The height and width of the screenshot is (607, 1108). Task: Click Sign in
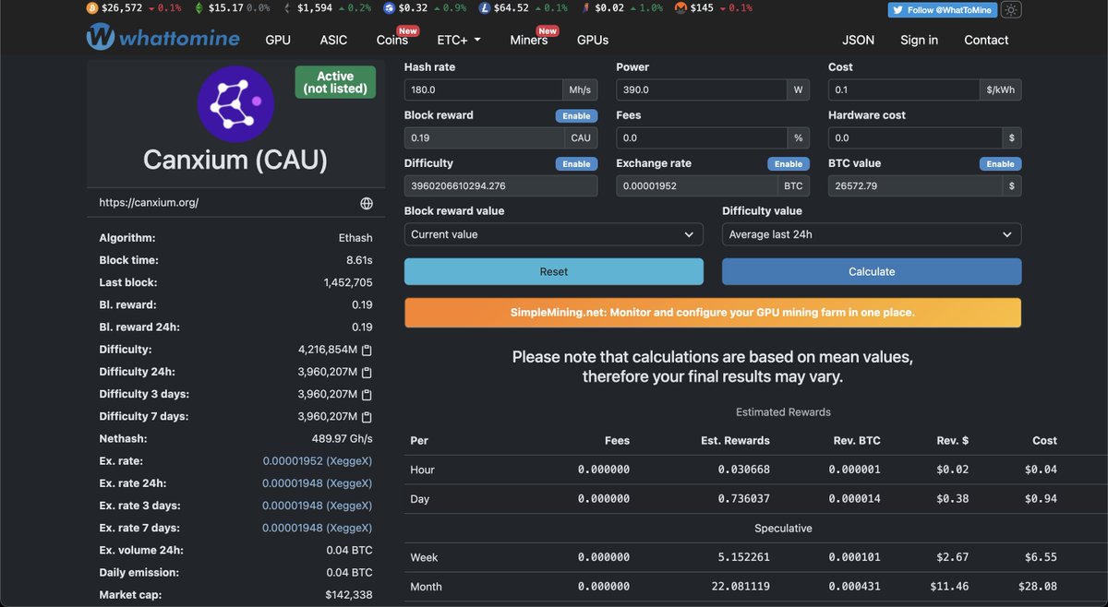click(x=919, y=40)
